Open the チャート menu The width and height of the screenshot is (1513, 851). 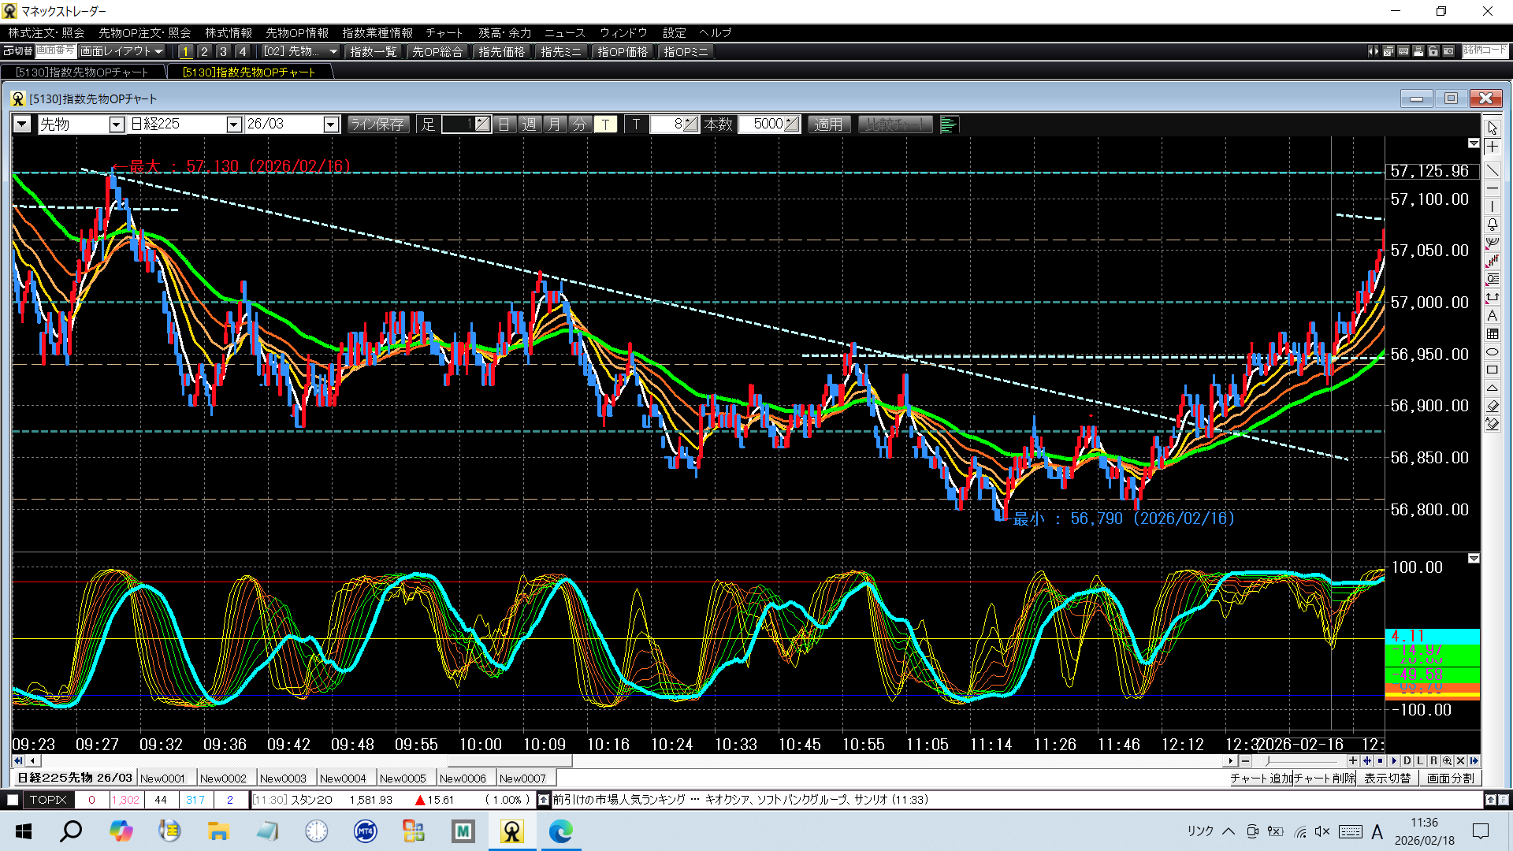pos(444,32)
